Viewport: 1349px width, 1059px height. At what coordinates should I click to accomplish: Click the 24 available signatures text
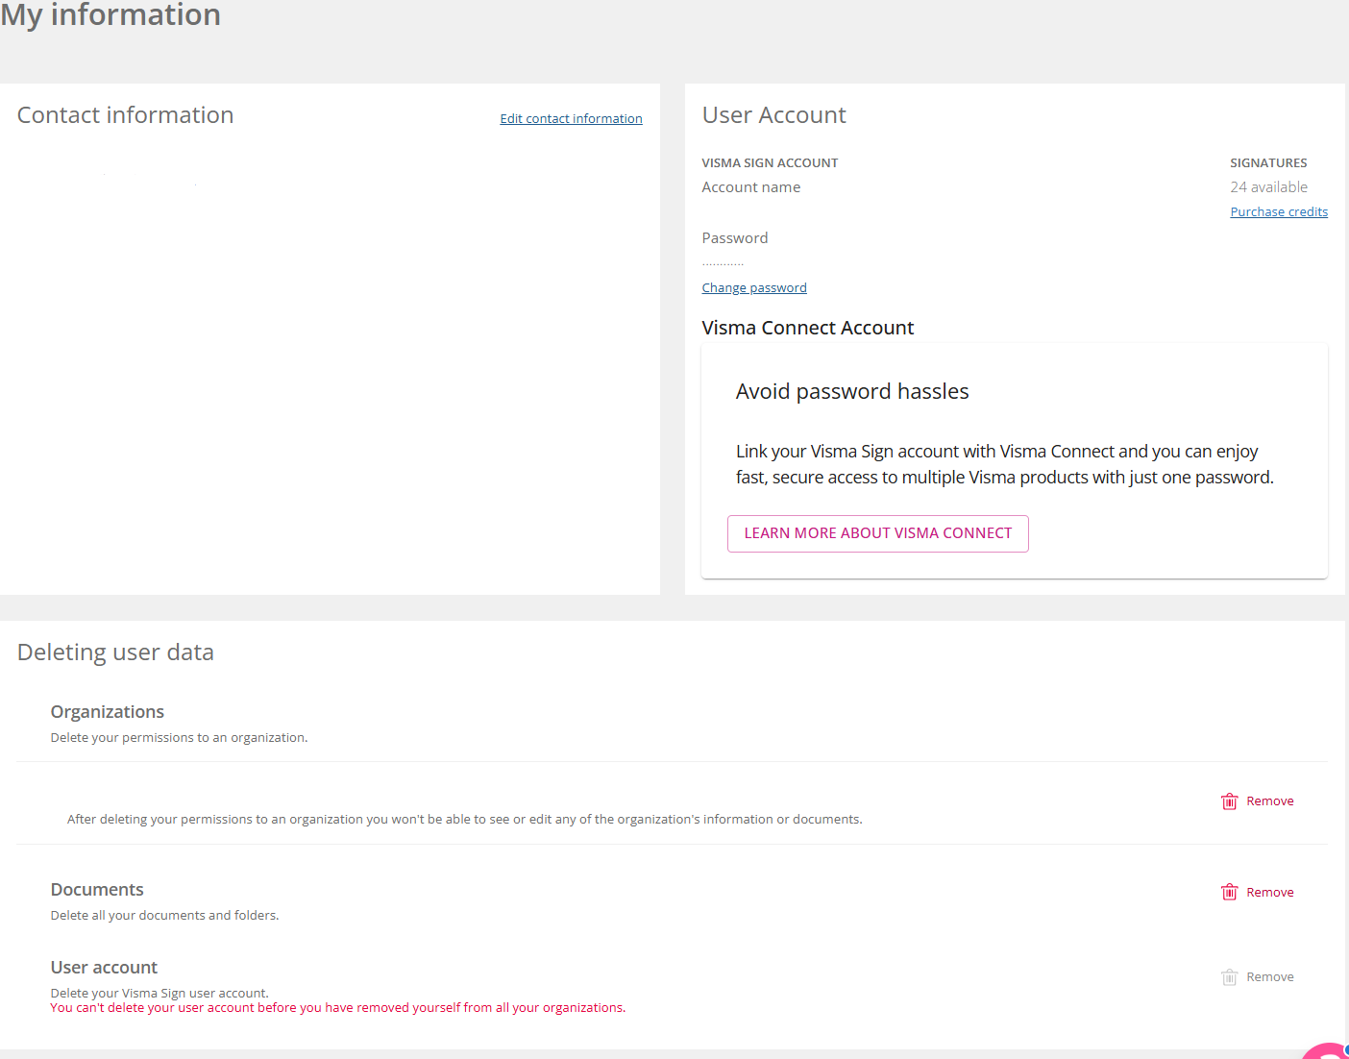click(1268, 187)
